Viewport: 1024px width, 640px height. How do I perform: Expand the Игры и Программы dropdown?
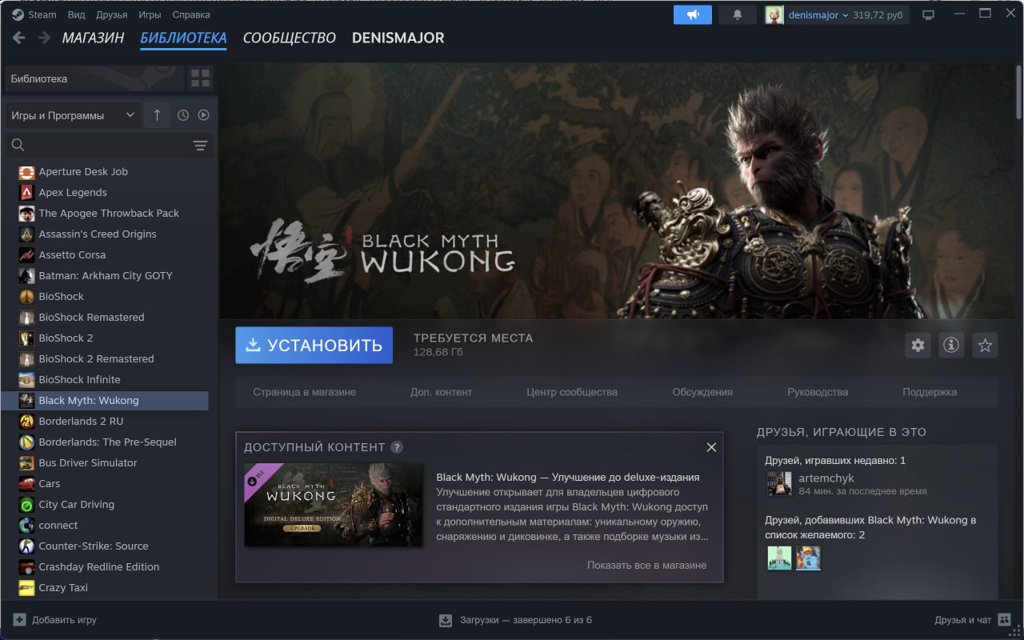73,115
